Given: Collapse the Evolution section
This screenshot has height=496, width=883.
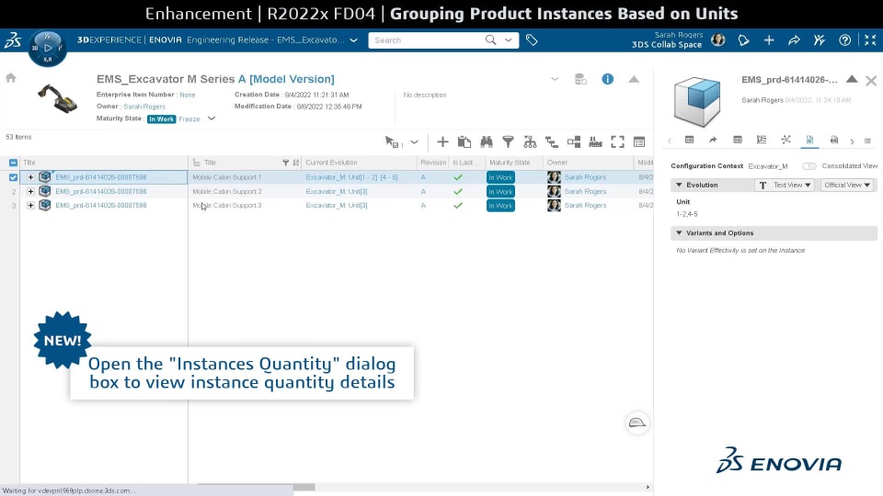Looking at the screenshot, I should (679, 185).
